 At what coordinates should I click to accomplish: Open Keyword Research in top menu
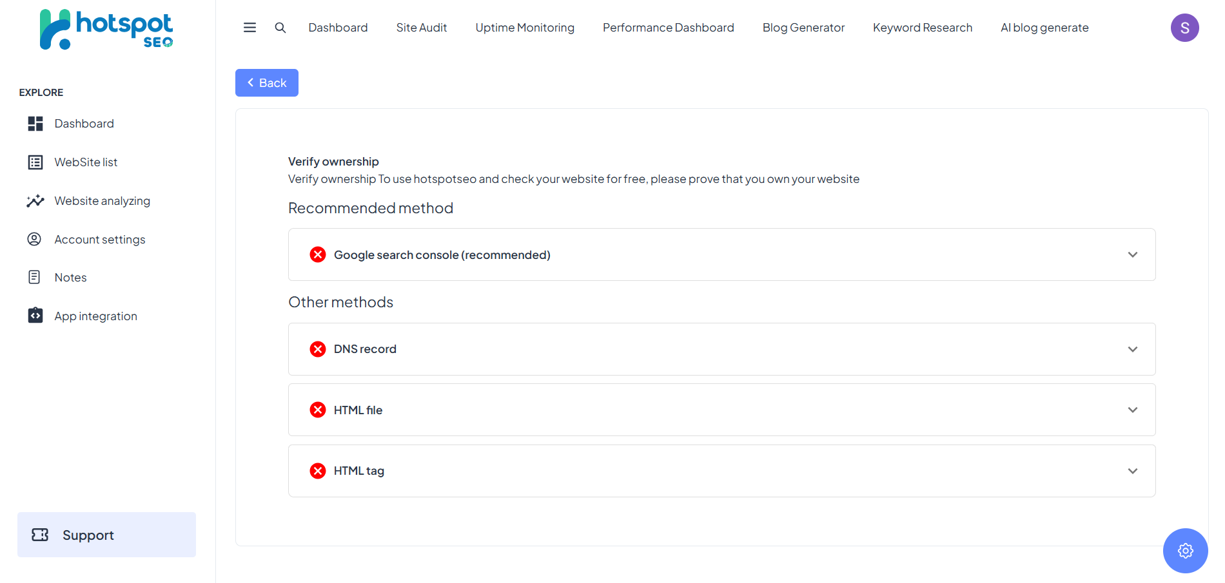(922, 28)
